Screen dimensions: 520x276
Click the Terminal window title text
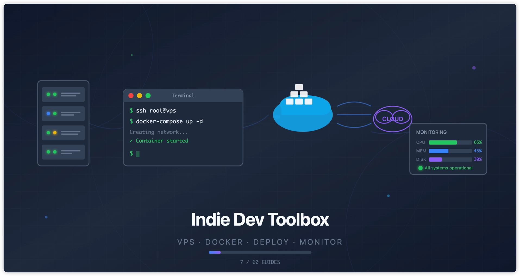point(183,96)
